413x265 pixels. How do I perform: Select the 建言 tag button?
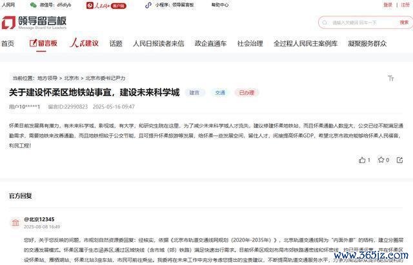(194, 93)
